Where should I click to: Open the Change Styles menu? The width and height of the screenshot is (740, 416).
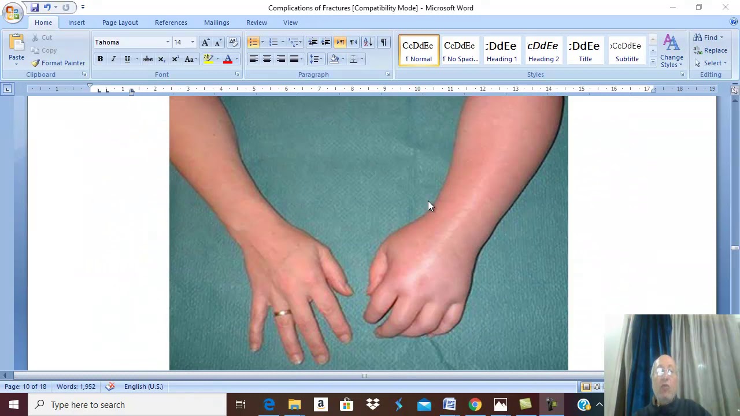pos(672,51)
